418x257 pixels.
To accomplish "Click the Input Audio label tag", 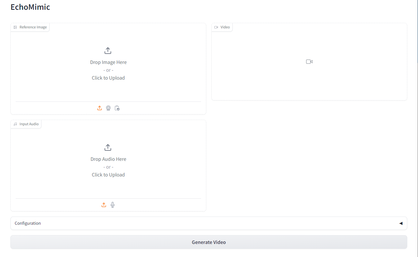I will click(26, 124).
